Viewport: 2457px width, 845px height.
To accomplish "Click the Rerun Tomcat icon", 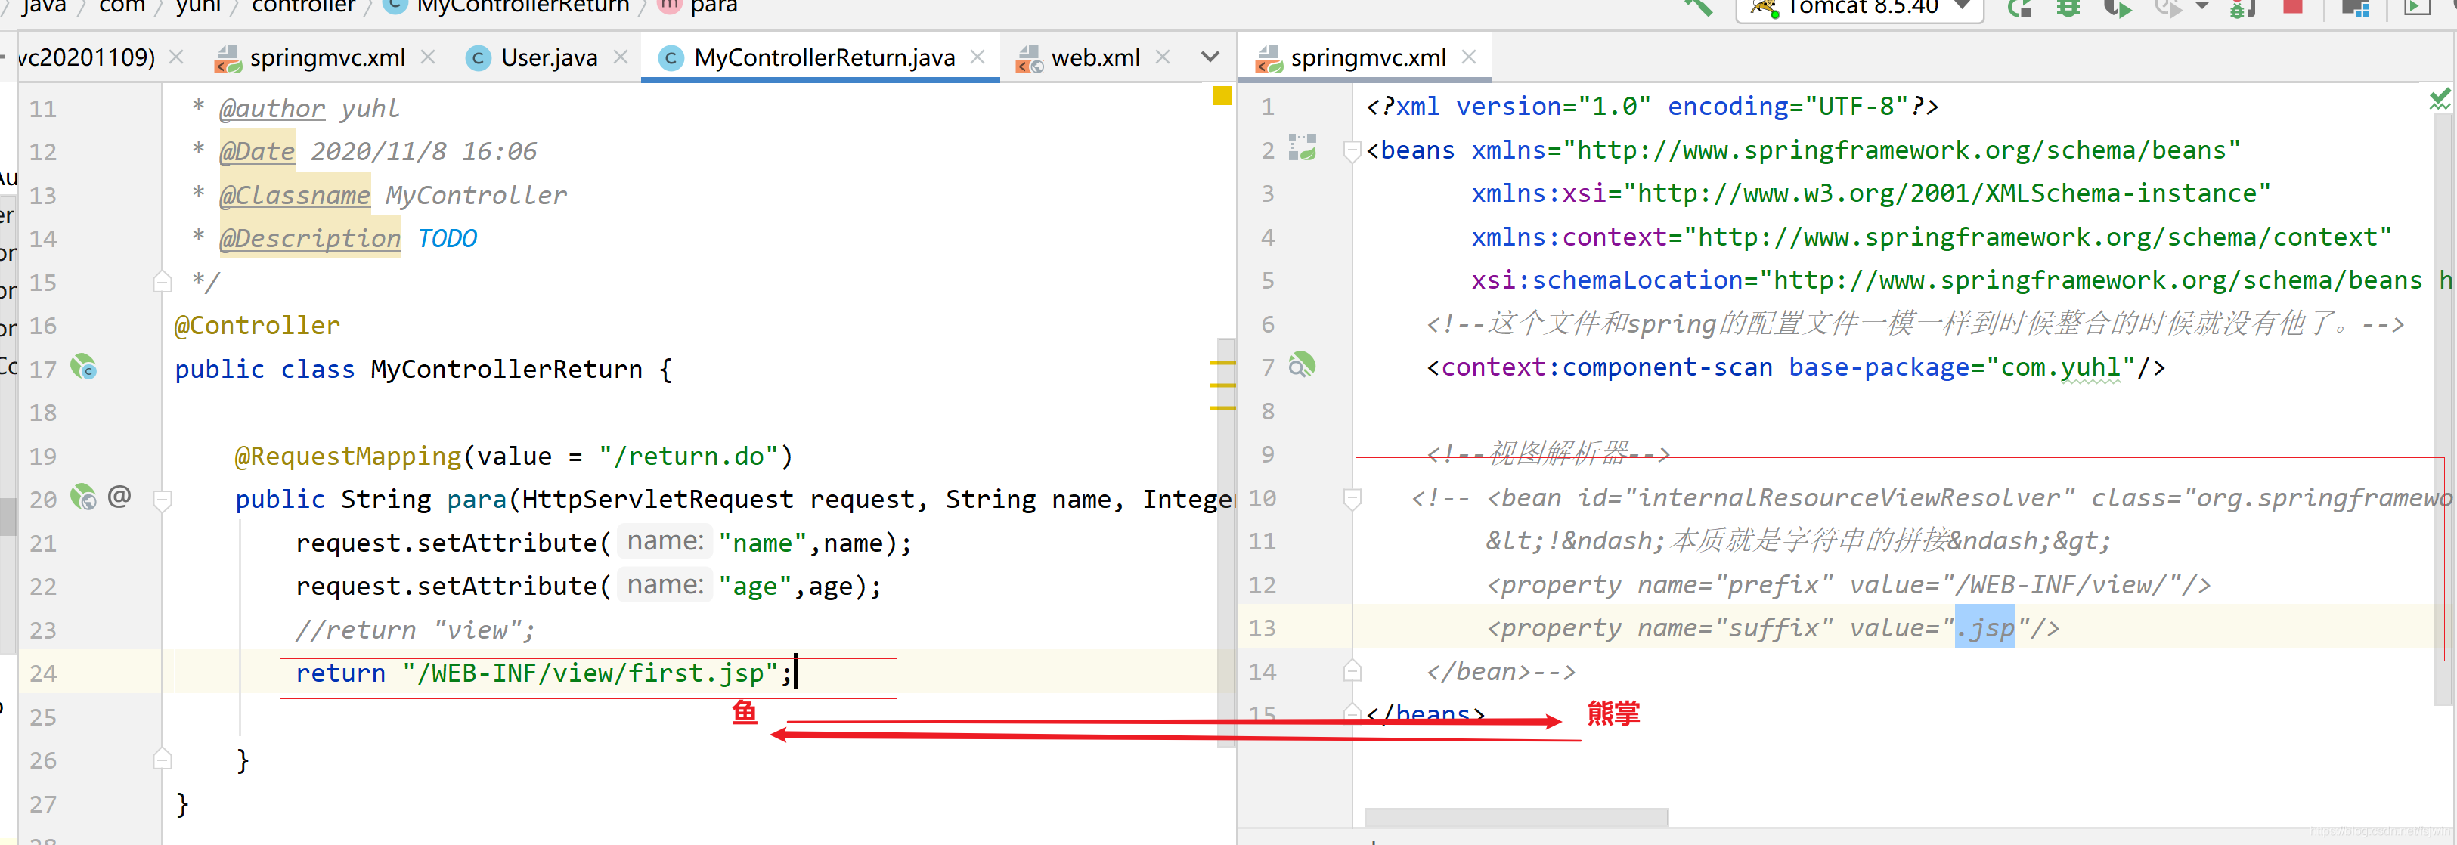I will click(x=2019, y=8).
